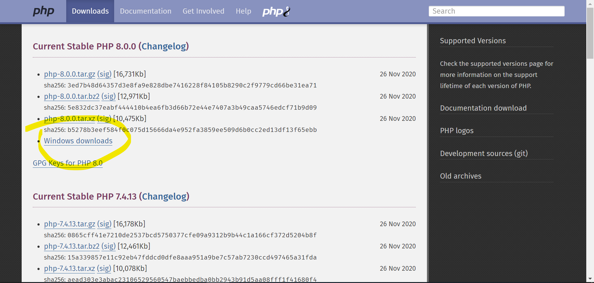
Task: Select the Get Involved menu item
Action: (203, 11)
